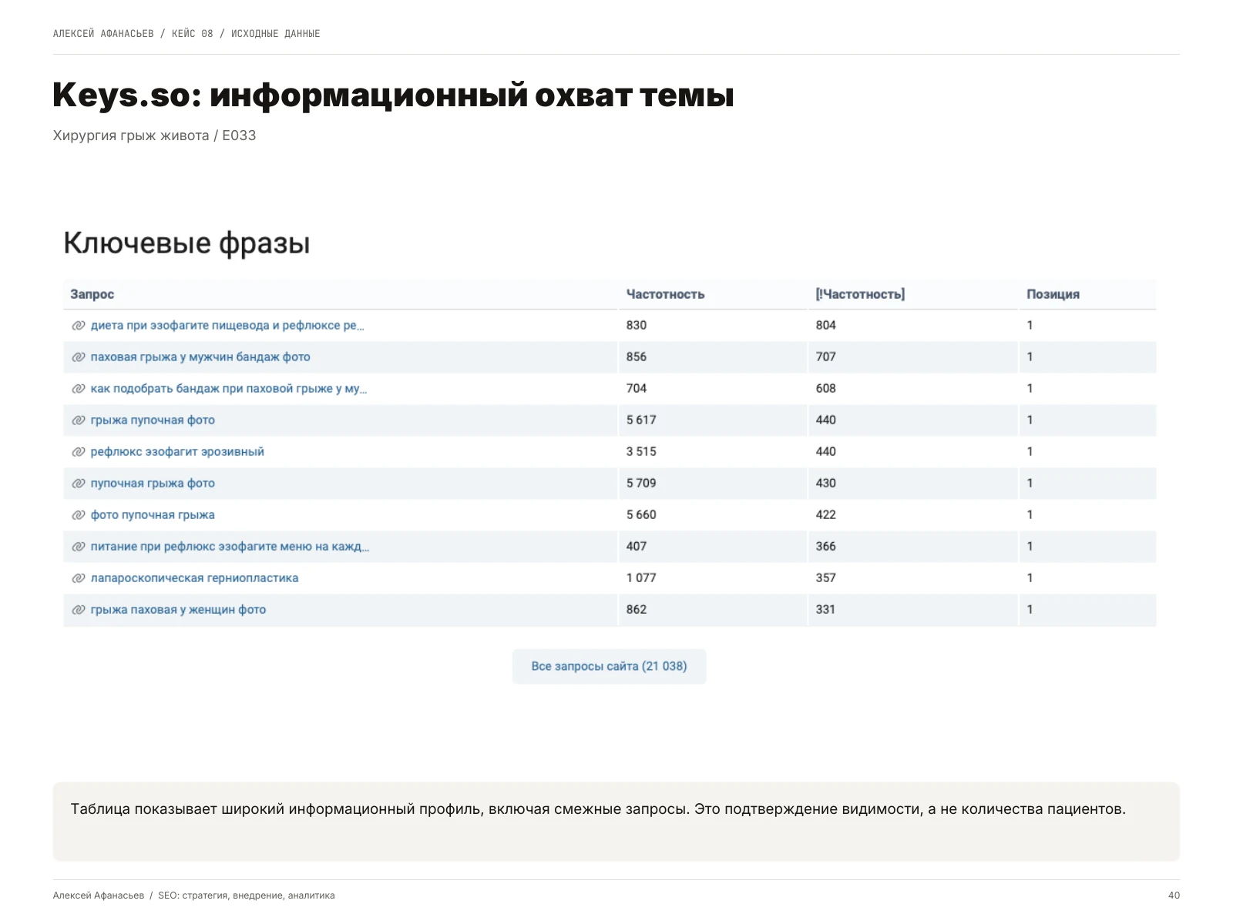Select exact frequency value '430'
1233x924 pixels.
point(826,484)
